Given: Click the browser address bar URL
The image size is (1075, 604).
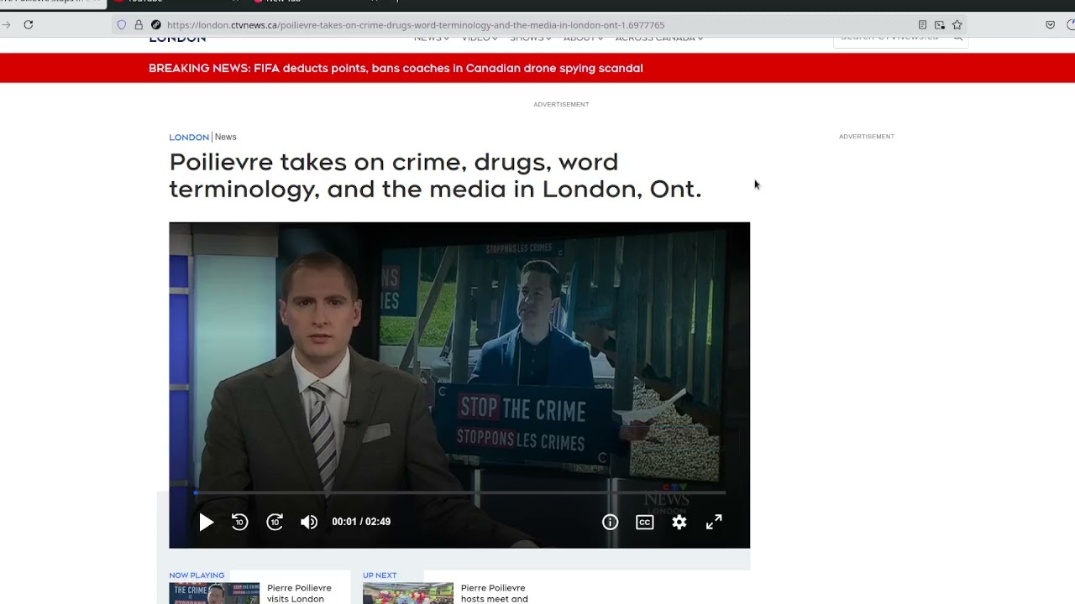Looking at the screenshot, I should (x=416, y=25).
